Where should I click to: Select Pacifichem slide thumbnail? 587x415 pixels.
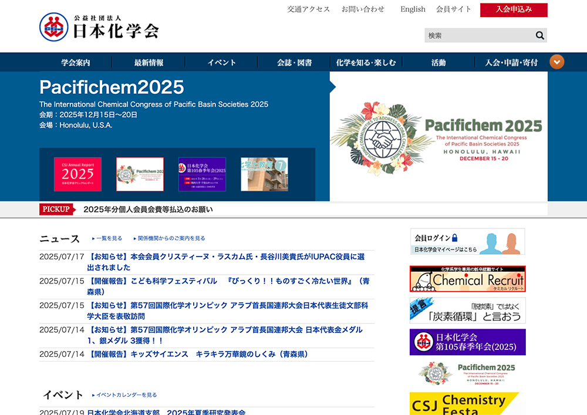point(140,174)
